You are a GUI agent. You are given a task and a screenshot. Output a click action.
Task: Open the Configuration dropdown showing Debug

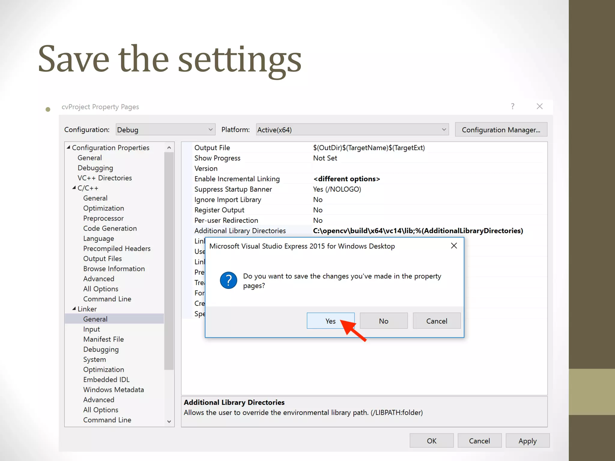(165, 130)
